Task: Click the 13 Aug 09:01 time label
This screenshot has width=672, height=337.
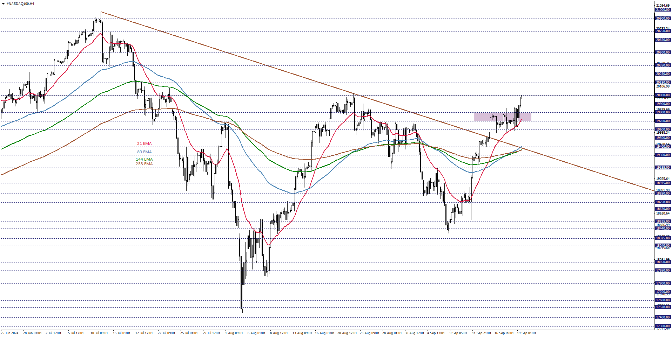Action: pos(302,333)
